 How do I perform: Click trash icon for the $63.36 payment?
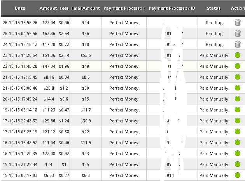click(x=238, y=34)
